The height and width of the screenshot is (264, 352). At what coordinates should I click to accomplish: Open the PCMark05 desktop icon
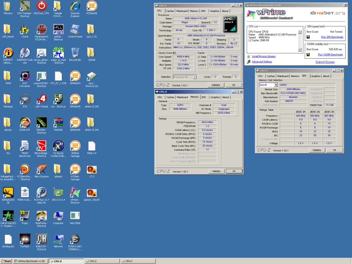point(92,6)
